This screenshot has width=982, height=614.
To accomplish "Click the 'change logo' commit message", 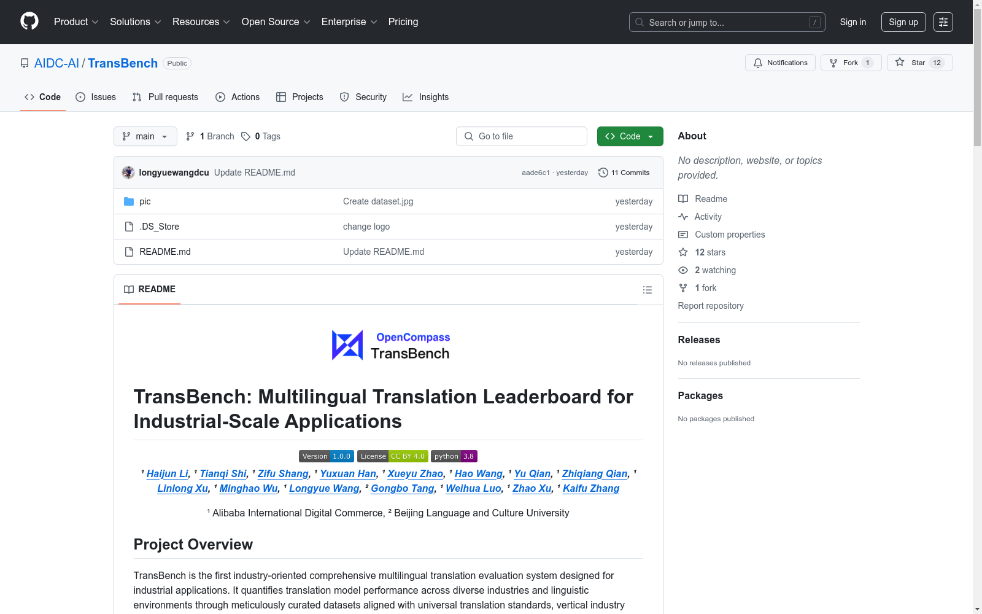I will tap(366, 227).
